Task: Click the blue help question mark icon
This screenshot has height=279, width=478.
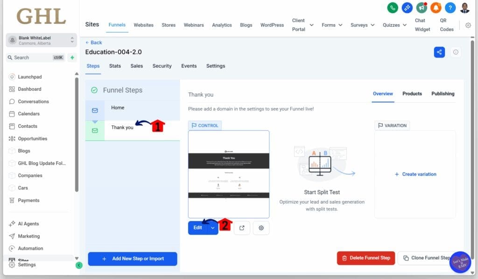Action: [450, 8]
